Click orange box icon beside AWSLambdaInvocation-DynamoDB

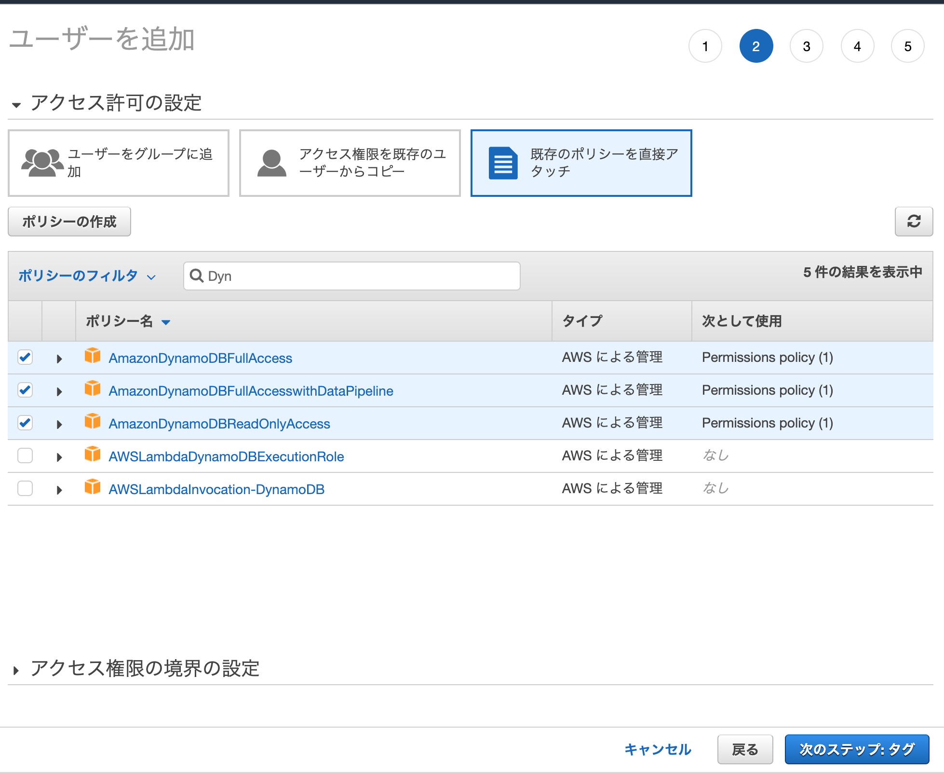(93, 487)
